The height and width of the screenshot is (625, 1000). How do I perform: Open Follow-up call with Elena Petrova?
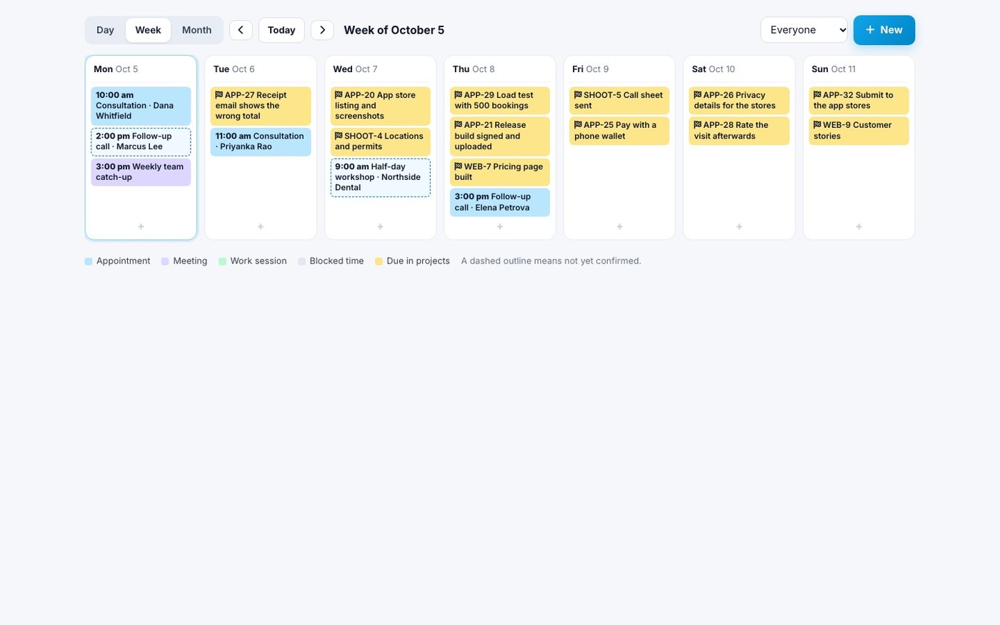[500, 202]
